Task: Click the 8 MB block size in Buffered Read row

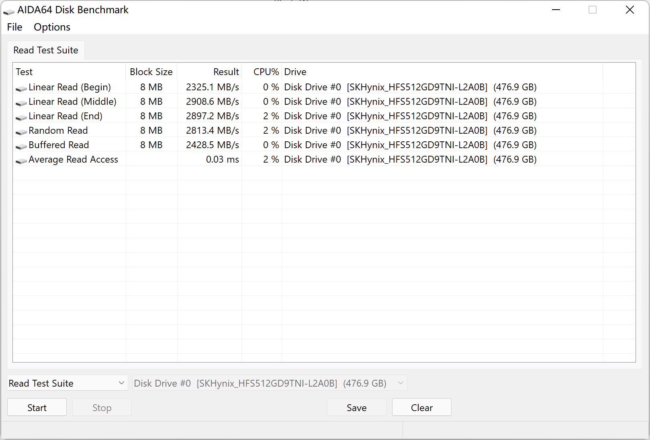Action: pyautogui.click(x=151, y=145)
